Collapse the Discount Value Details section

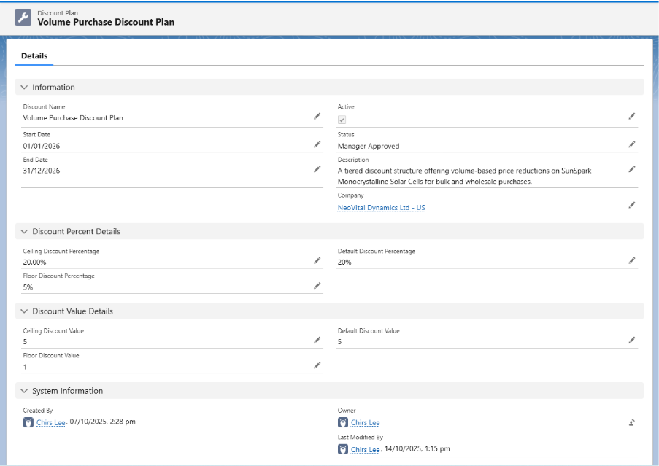[25, 311]
